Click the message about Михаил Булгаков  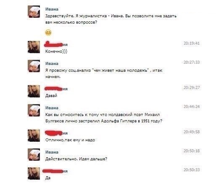(104, 118)
